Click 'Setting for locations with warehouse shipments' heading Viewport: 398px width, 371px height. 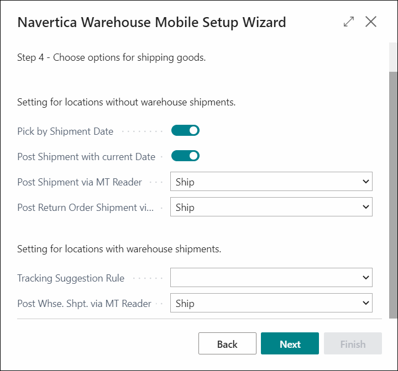point(119,249)
